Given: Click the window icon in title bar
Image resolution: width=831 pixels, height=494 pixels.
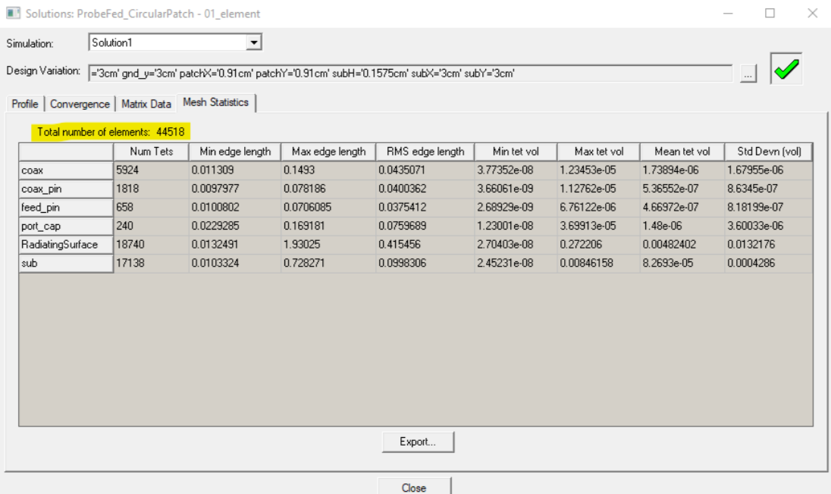Looking at the screenshot, I should [x=13, y=14].
